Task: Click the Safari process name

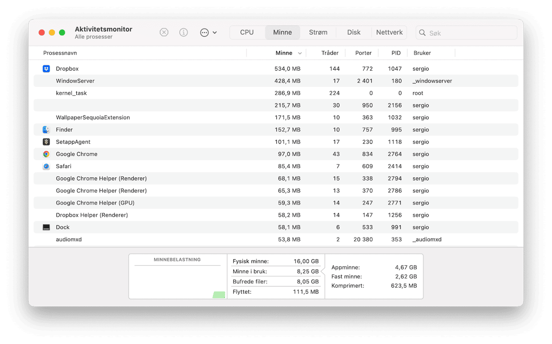Action: tap(64, 166)
